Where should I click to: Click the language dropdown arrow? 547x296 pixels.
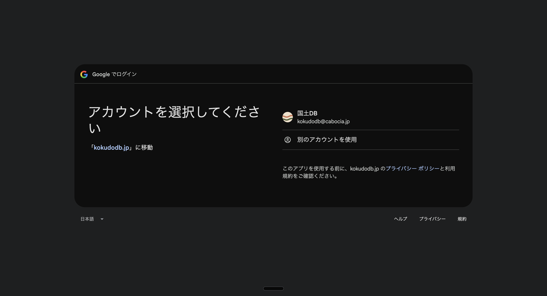(102, 219)
